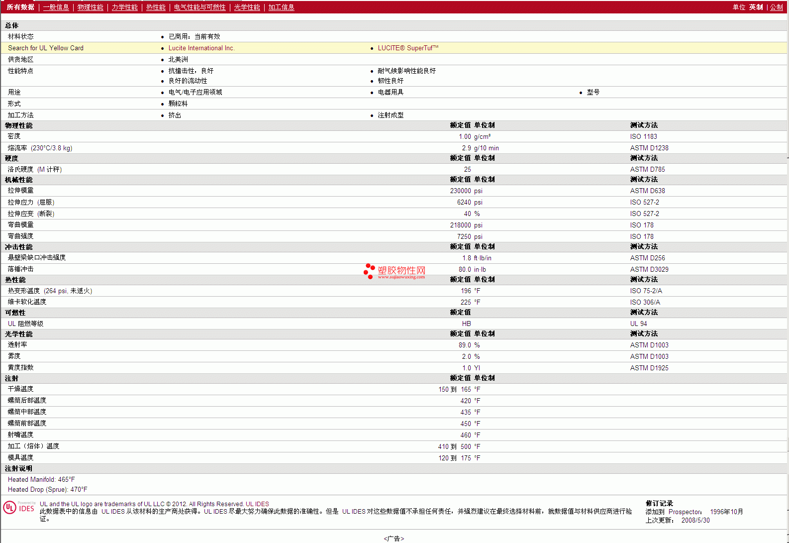
Task: View the 光学性能 tab
Action: pyautogui.click(x=247, y=7)
